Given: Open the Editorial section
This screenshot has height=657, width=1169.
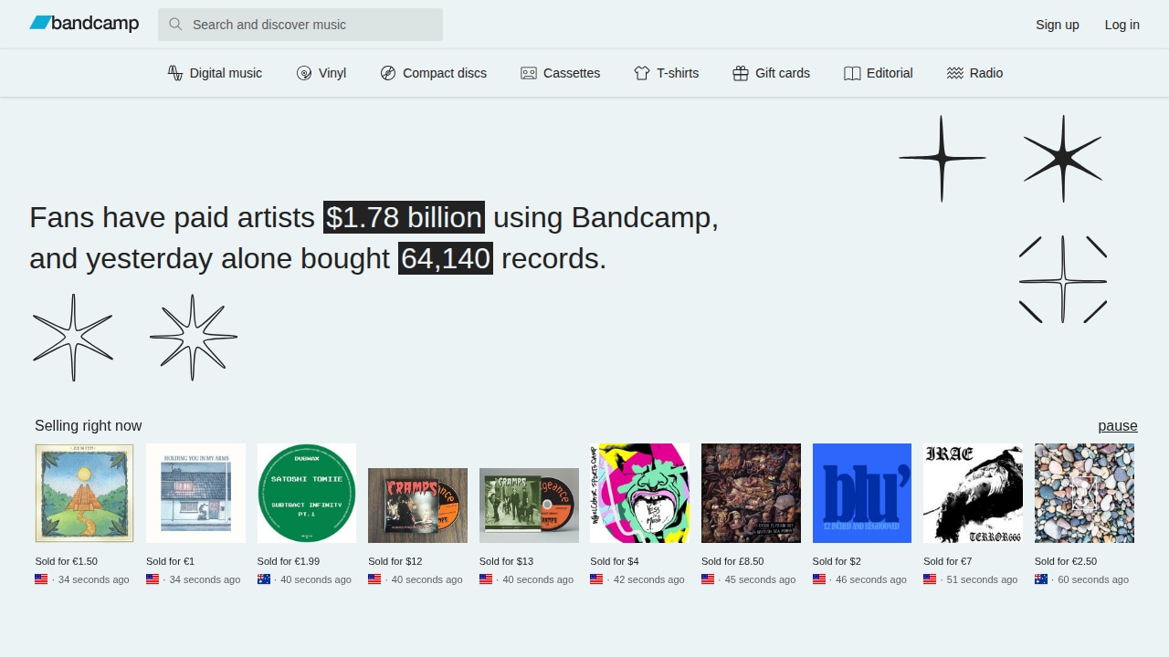Looking at the screenshot, I should coord(879,73).
